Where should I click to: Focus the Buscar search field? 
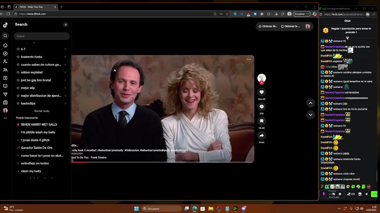coord(42,36)
